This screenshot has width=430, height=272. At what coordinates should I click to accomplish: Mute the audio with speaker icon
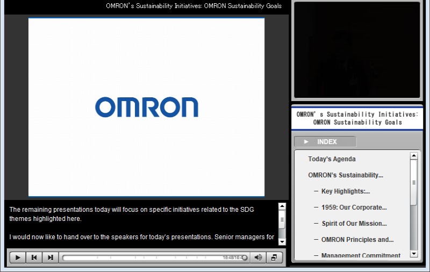[258, 257]
